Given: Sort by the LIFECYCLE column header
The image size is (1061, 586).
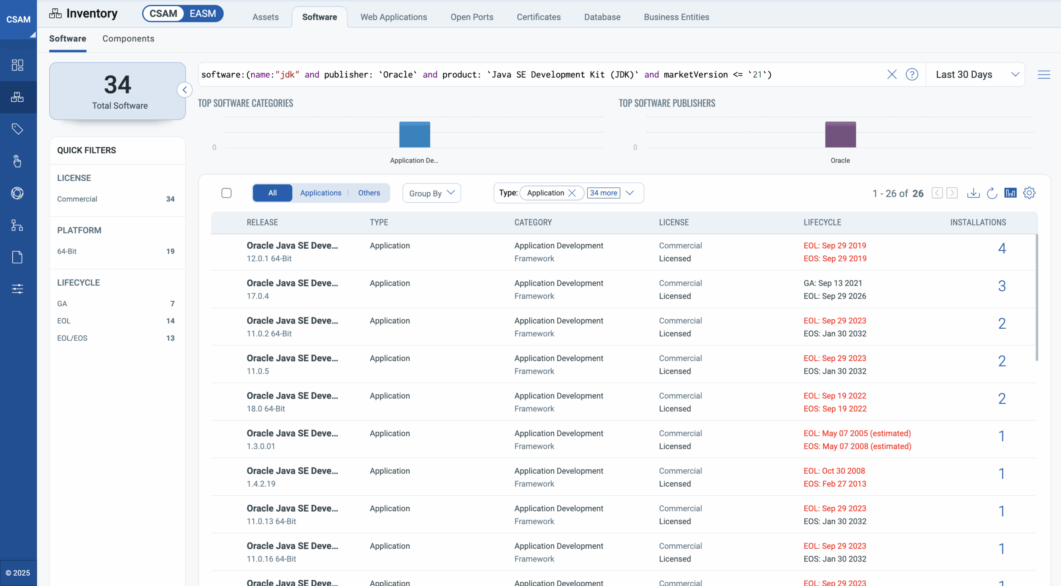Looking at the screenshot, I should coord(822,223).
